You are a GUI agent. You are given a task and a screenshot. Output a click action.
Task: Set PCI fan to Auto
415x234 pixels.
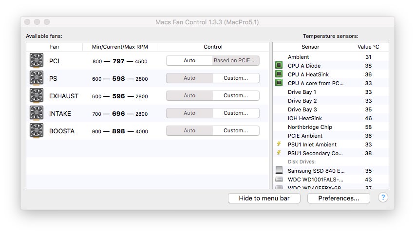(189, 60)
